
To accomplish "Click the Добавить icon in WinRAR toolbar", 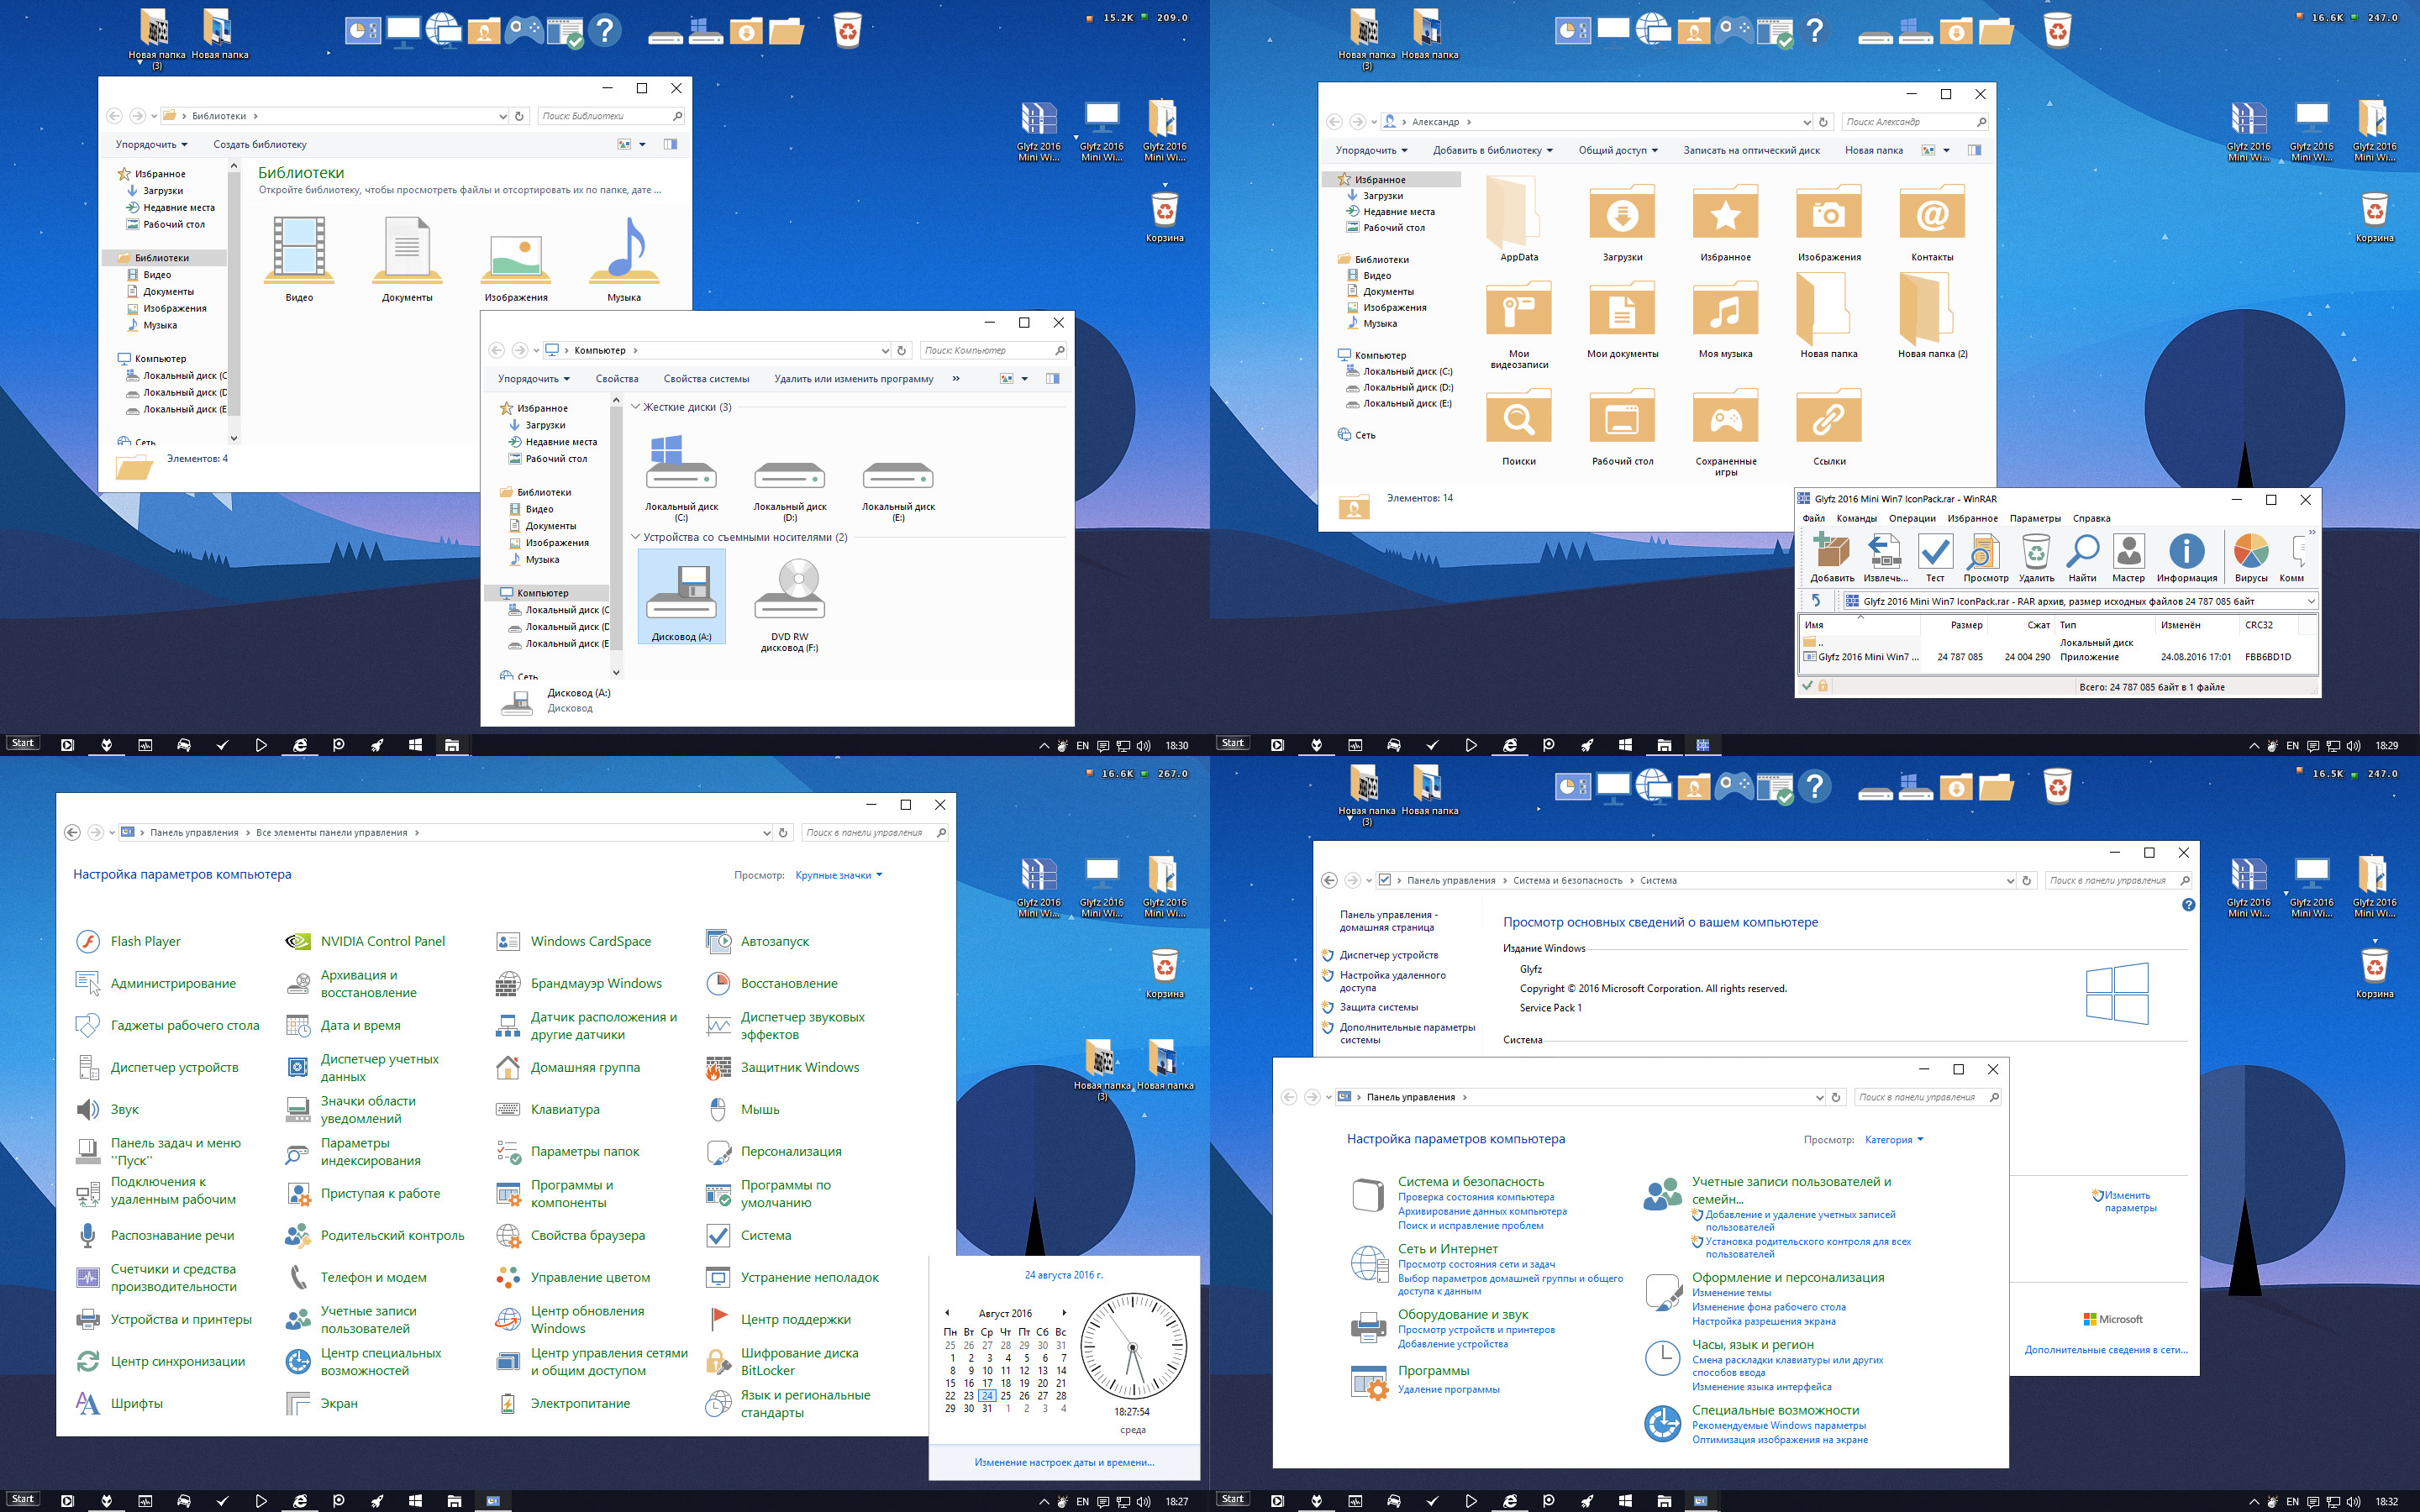I will (1832, 557).
